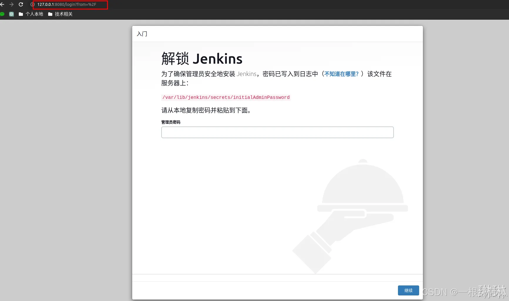Open the 个人本地 bookmarks folder
Screen dimensions: 509x301
[x=31, y=14]
